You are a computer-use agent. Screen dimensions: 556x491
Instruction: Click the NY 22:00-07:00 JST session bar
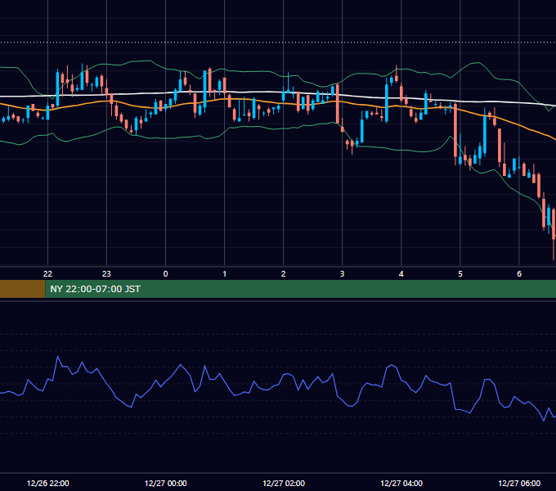301,289
